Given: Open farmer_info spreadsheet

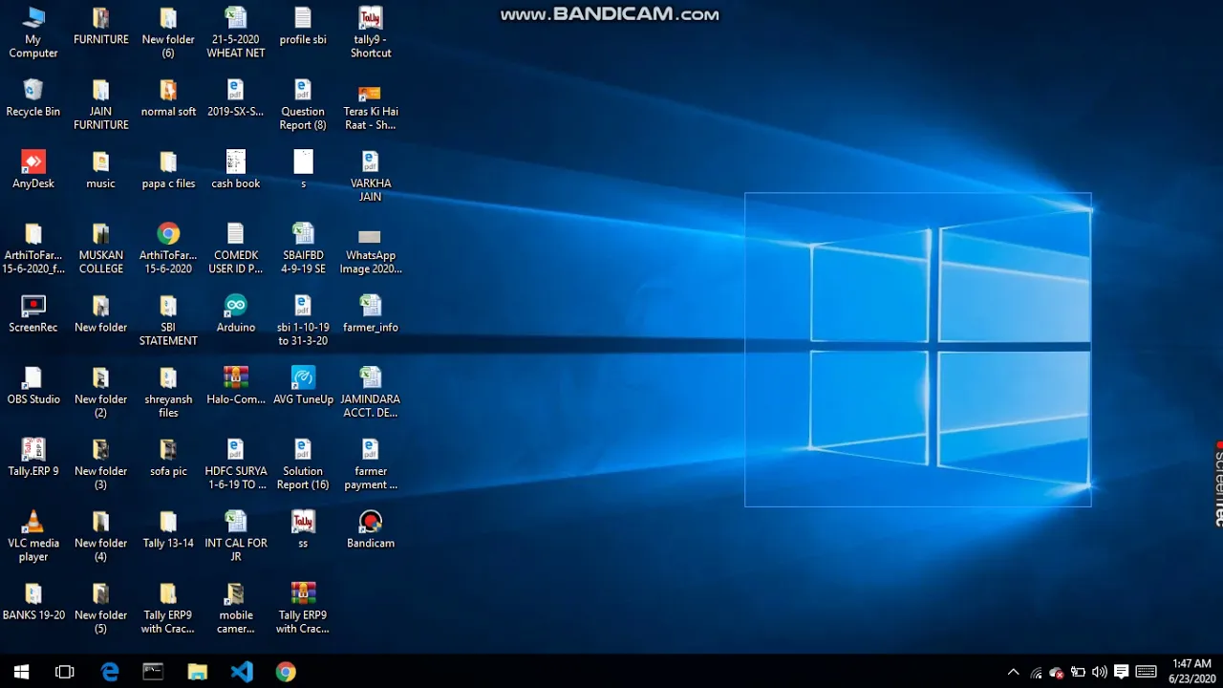Looking at the screenshot, I should coord(371,313).
